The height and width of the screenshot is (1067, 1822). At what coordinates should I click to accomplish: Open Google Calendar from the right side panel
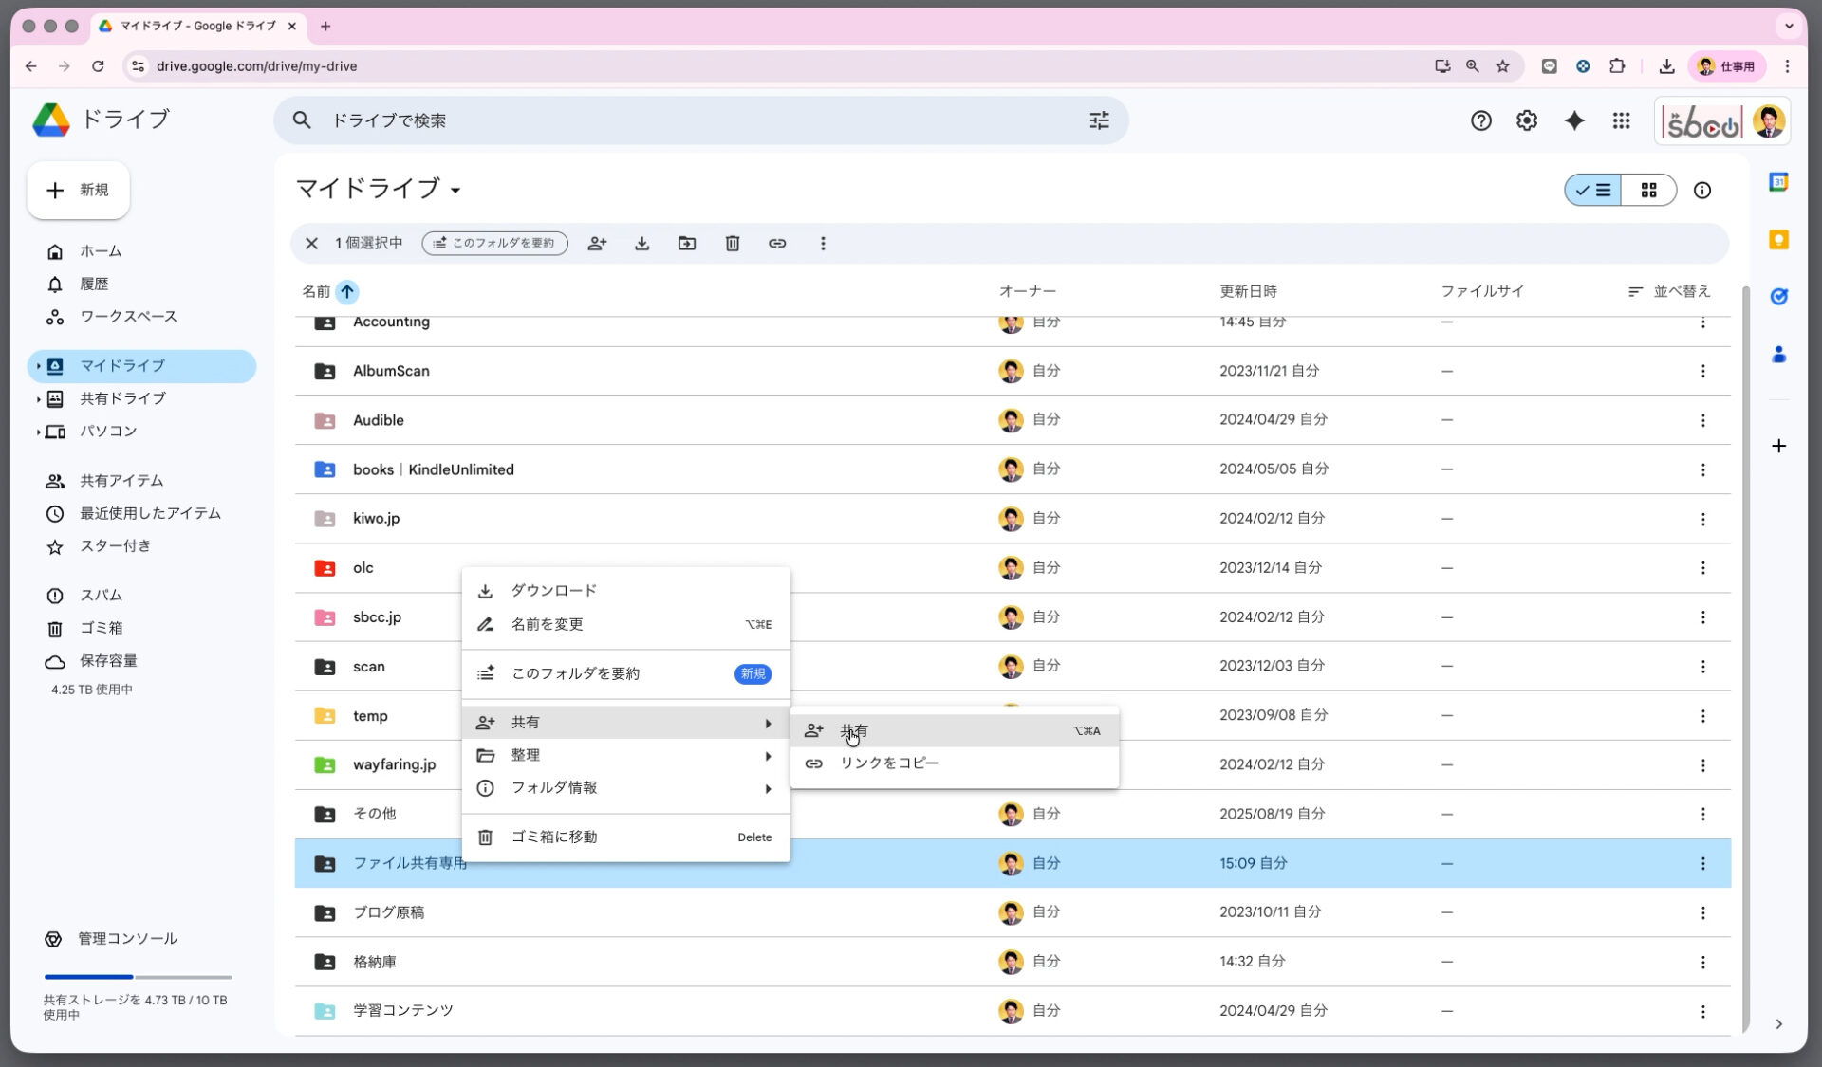coord(1780,179)
